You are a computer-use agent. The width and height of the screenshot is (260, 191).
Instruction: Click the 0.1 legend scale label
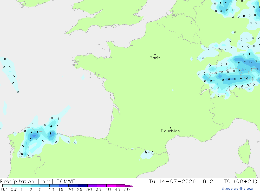(4, 189)
